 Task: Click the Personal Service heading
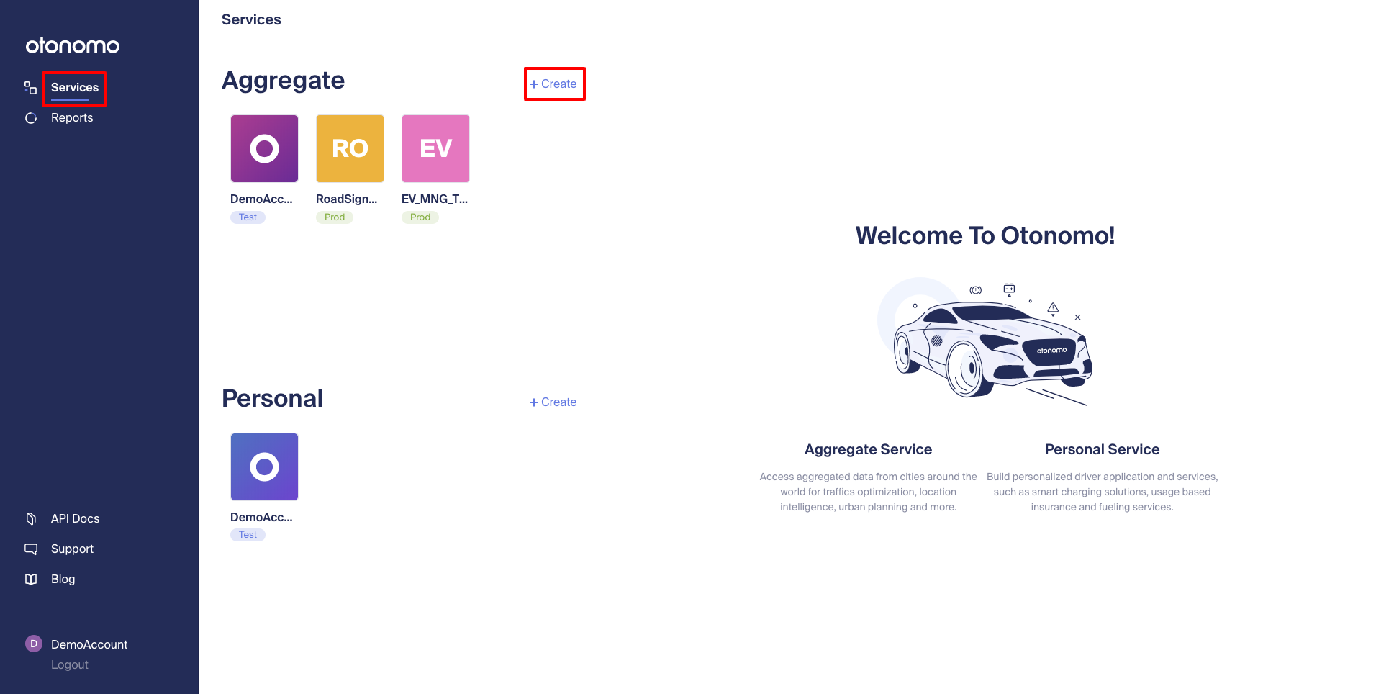1102,450
